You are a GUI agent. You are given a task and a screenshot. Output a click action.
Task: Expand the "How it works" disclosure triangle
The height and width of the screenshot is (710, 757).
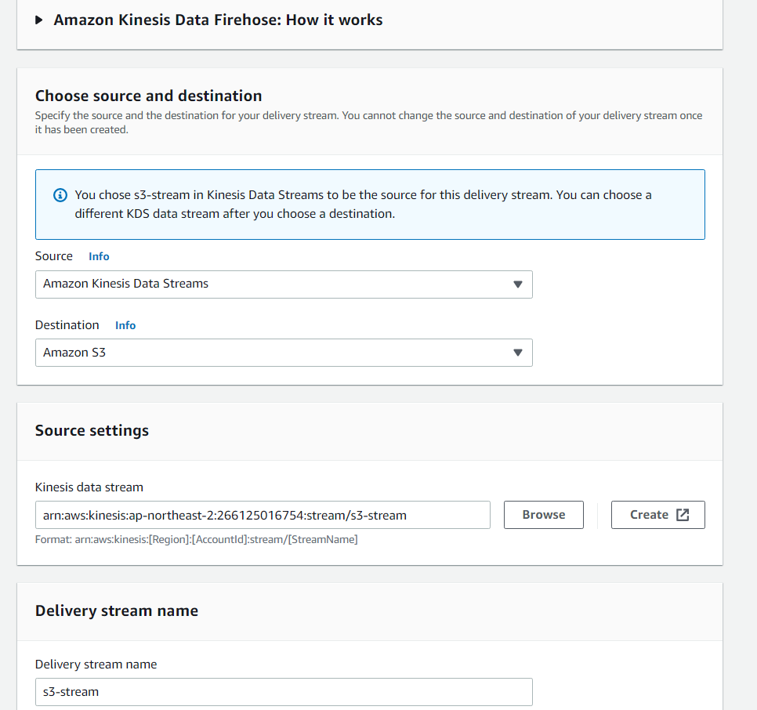coord(40,20)
